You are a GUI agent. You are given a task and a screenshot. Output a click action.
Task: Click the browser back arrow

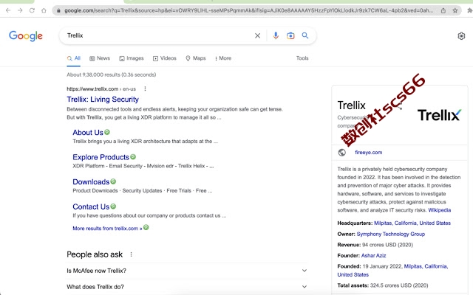(8, 10)
